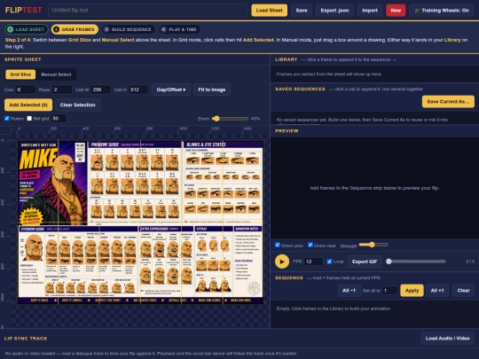The image size is (479, 359).
Task: Click the MIKE cover cell on sheet
Action: [52, 183]
